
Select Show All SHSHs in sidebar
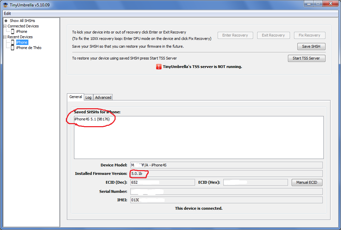point(22,21)
